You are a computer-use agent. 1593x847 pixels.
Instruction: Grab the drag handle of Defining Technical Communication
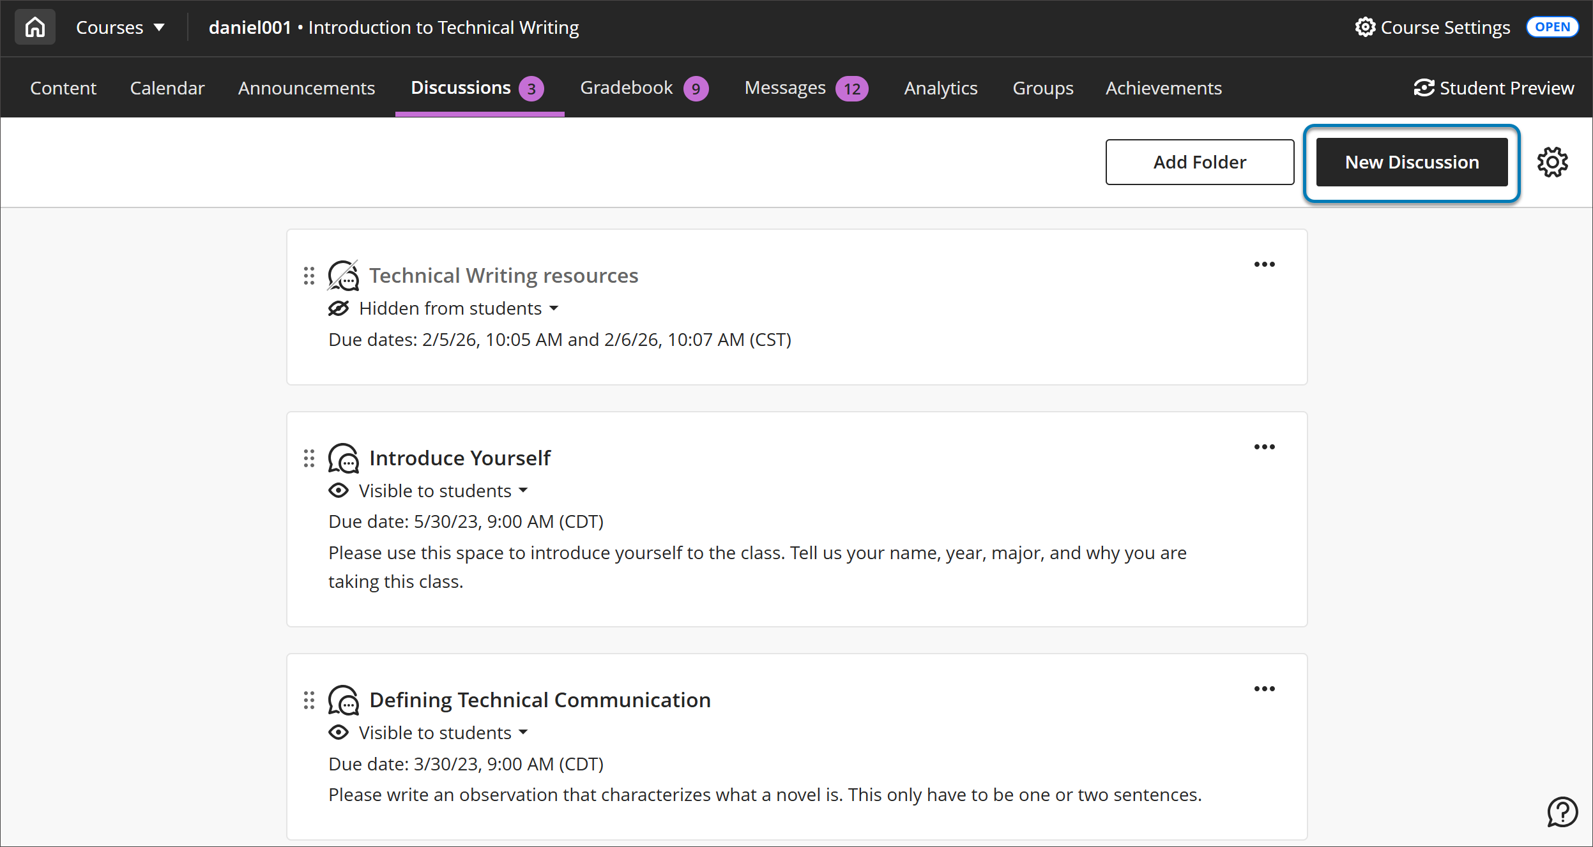pos(310,700)
